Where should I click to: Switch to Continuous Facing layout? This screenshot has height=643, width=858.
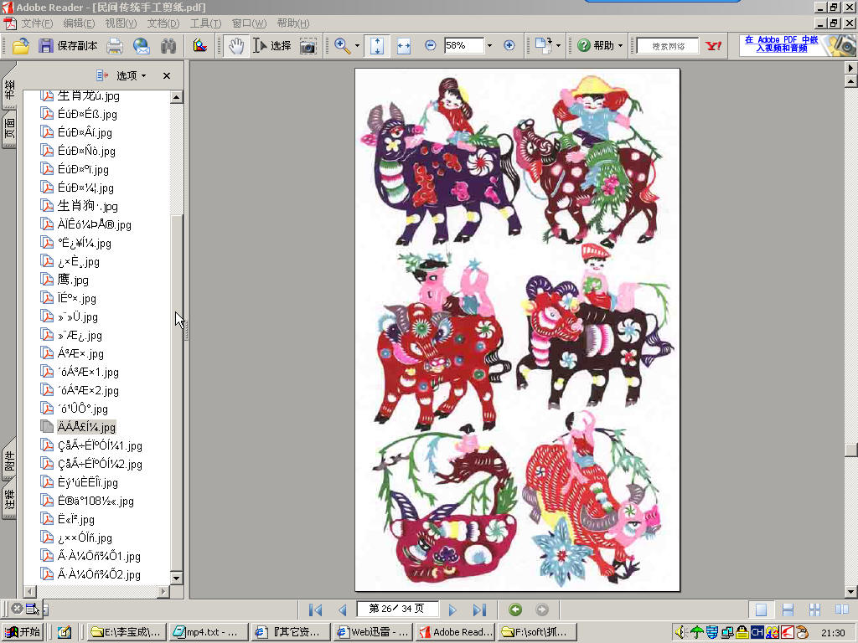tap(814, 610)
